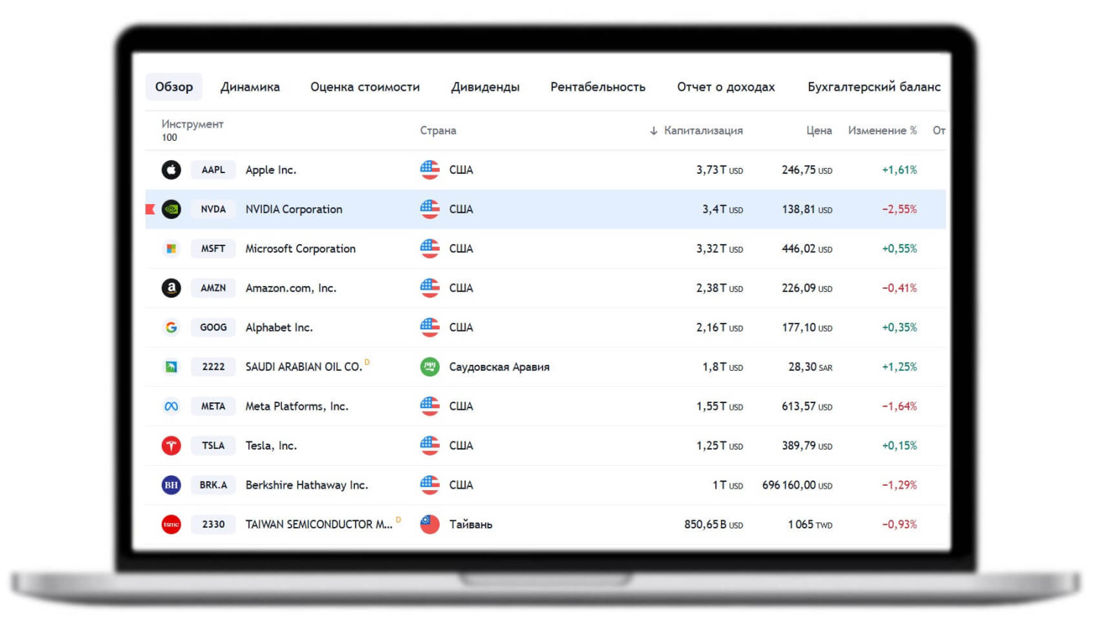Click the USA flag in Amazon row
Image resolution: width=1107 pixels, height=622 pixels.
430,288
